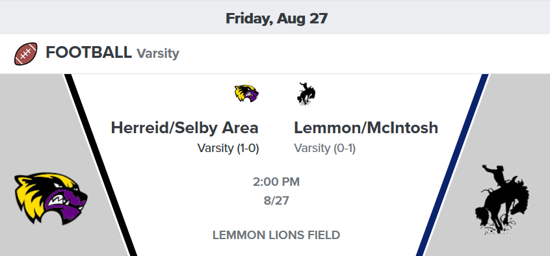This screenshot has width=550, height=256.
Task: Click the white area right of the FOOTBALL header
Action: [365, 54]
